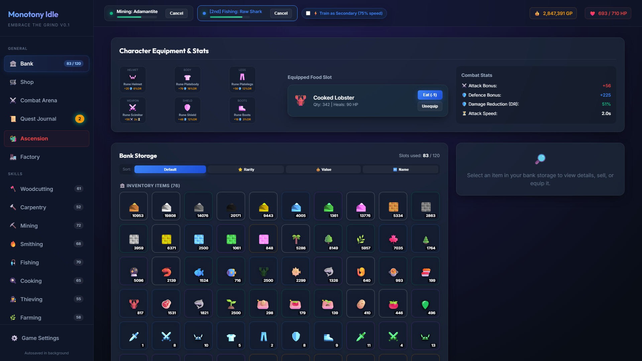Select the yellow brick stack of 6371

(x=166, y=239)
